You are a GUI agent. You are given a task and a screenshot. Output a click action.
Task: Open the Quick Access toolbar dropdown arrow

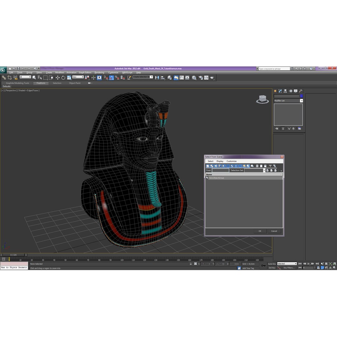[x=39, y=68]
